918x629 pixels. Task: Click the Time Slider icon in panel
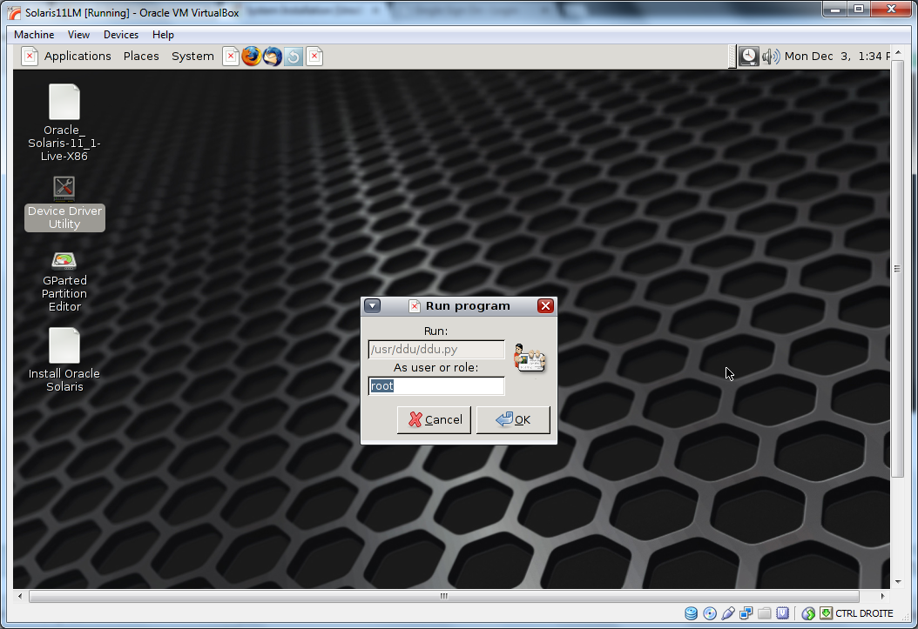[x=294, y=57]
